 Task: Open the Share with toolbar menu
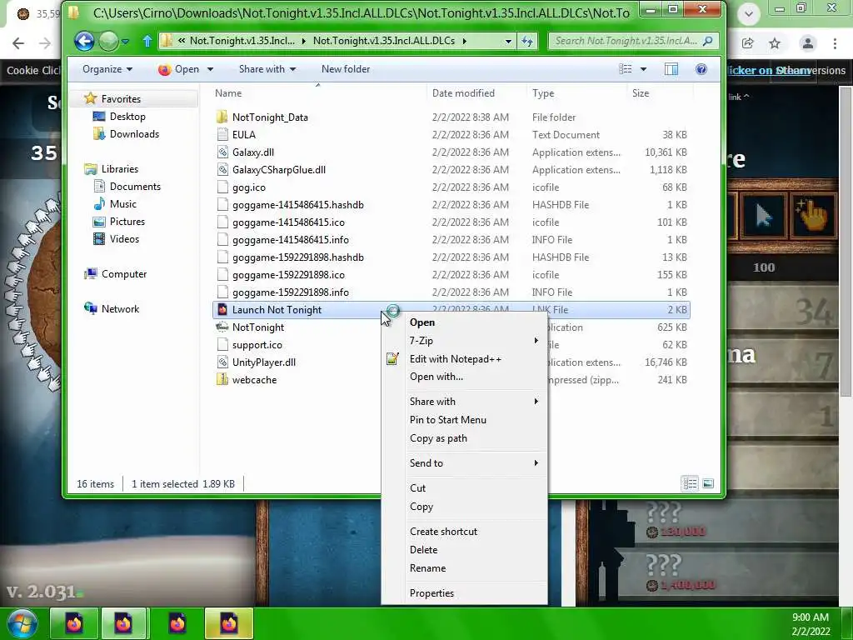click(267, 69)
